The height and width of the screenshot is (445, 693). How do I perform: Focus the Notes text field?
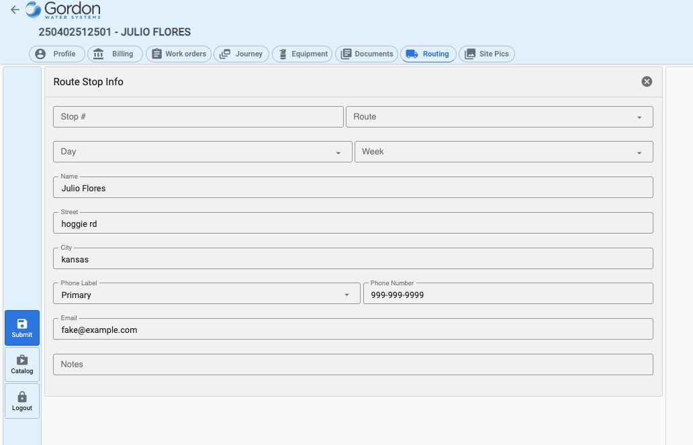[x=353, y=364]
